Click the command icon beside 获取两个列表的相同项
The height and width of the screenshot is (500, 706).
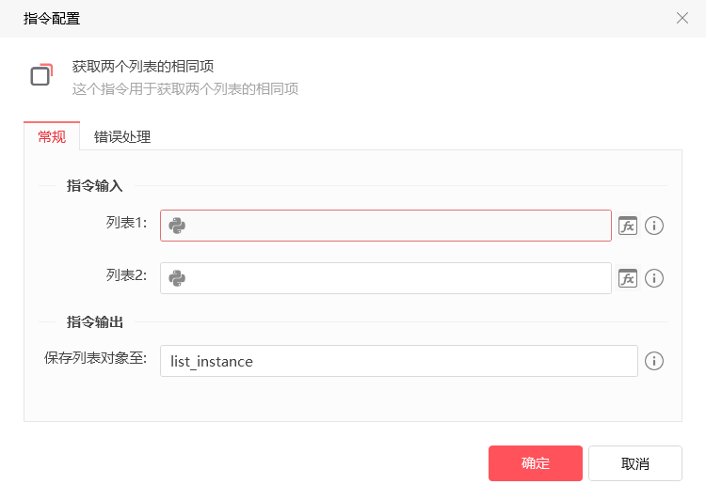coord(41,74)
